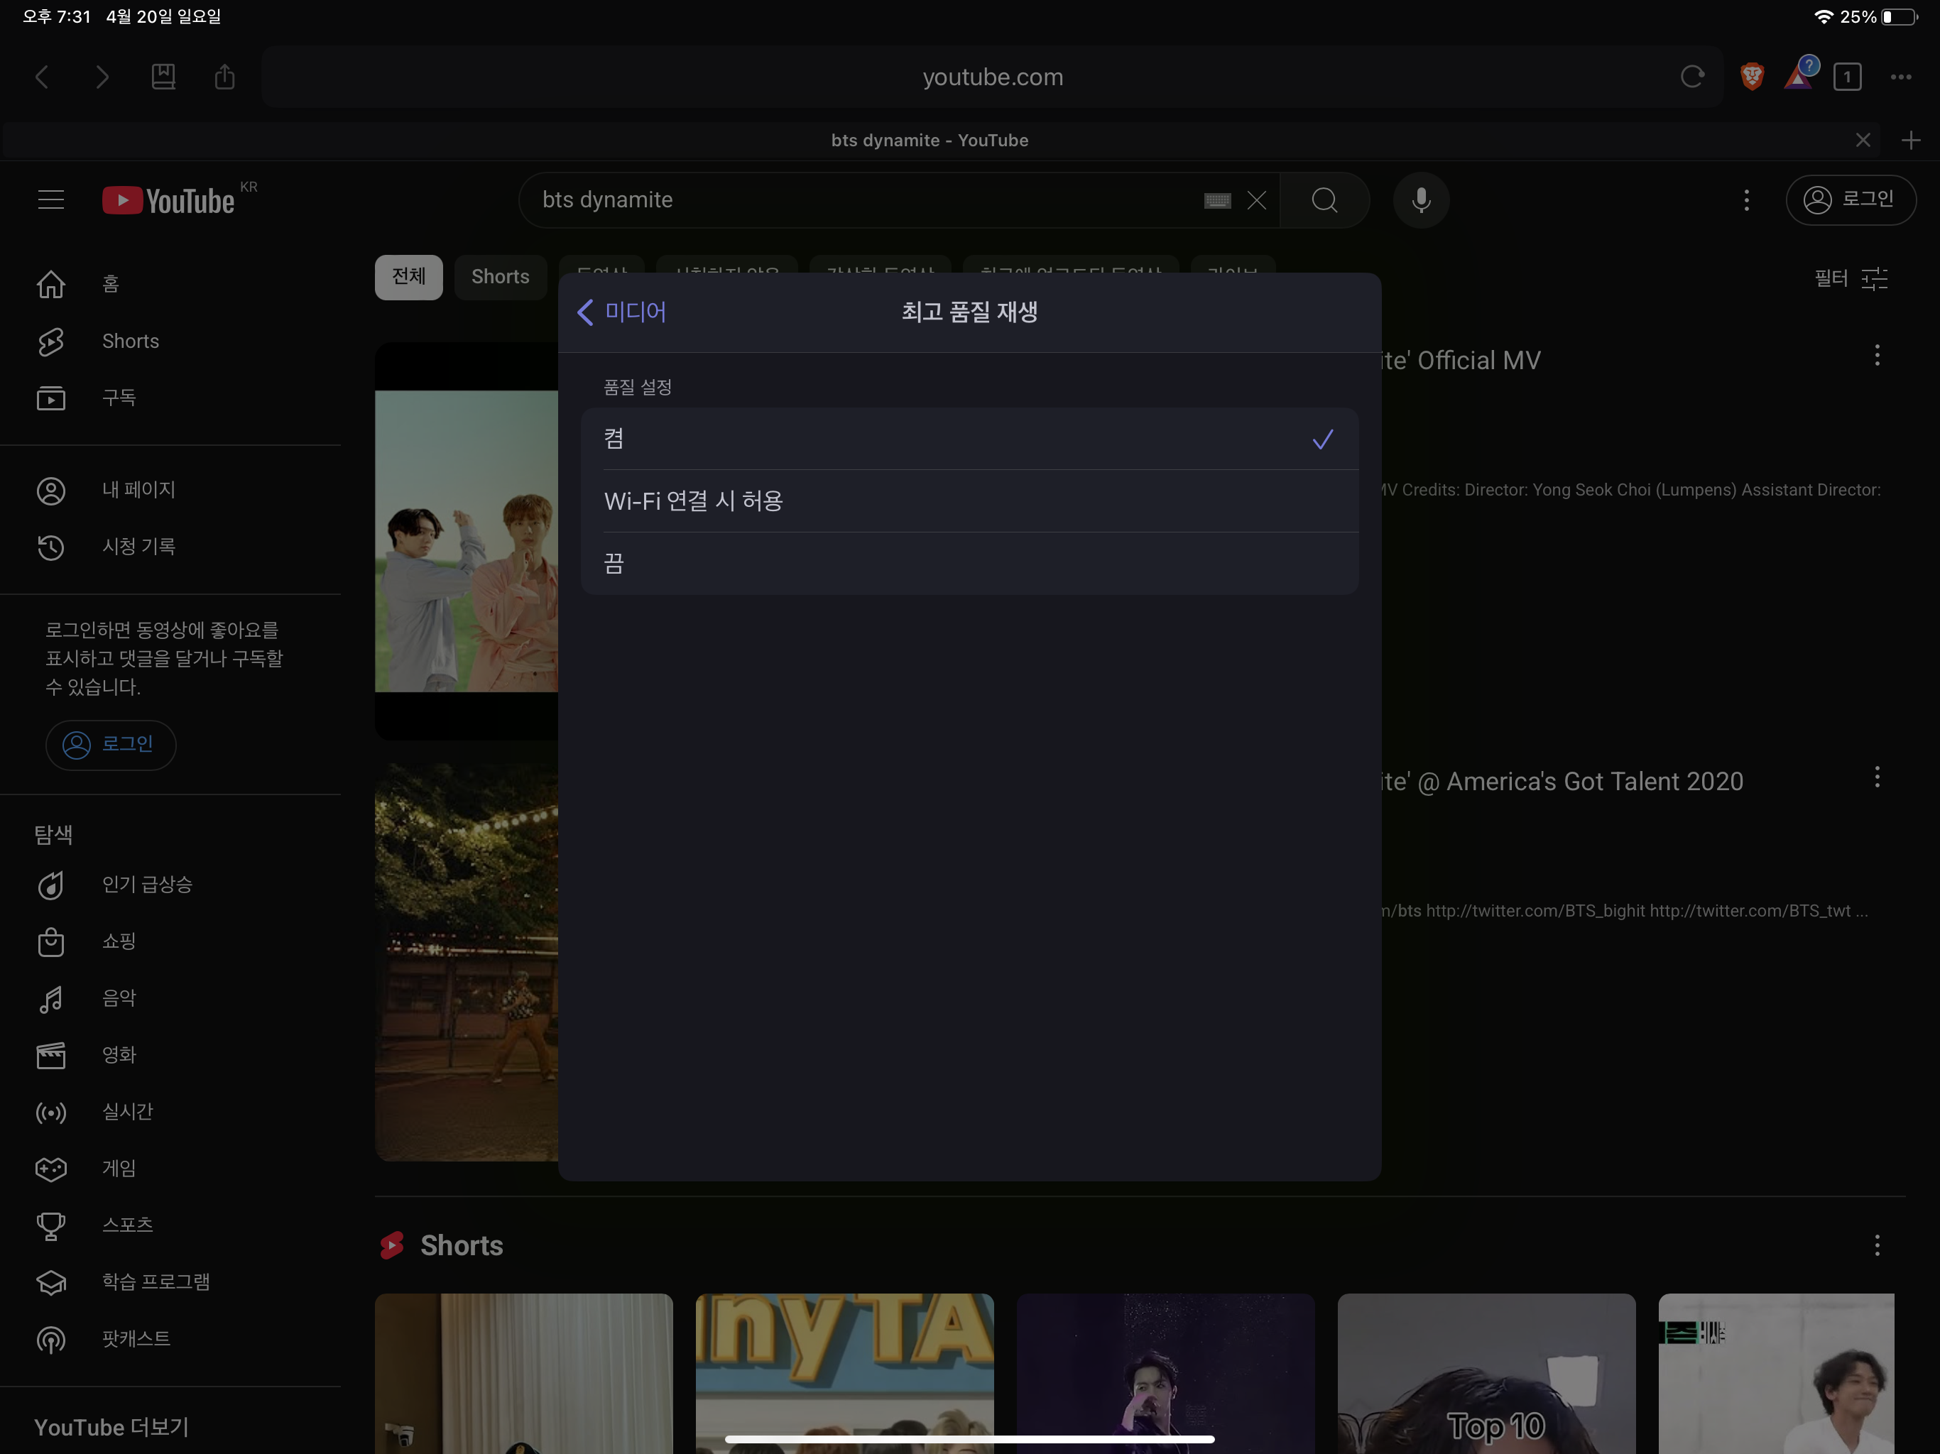The image size is (1940, 1454).
Task: Click the Brave Shields lion icon
Action: (1751, 77)
